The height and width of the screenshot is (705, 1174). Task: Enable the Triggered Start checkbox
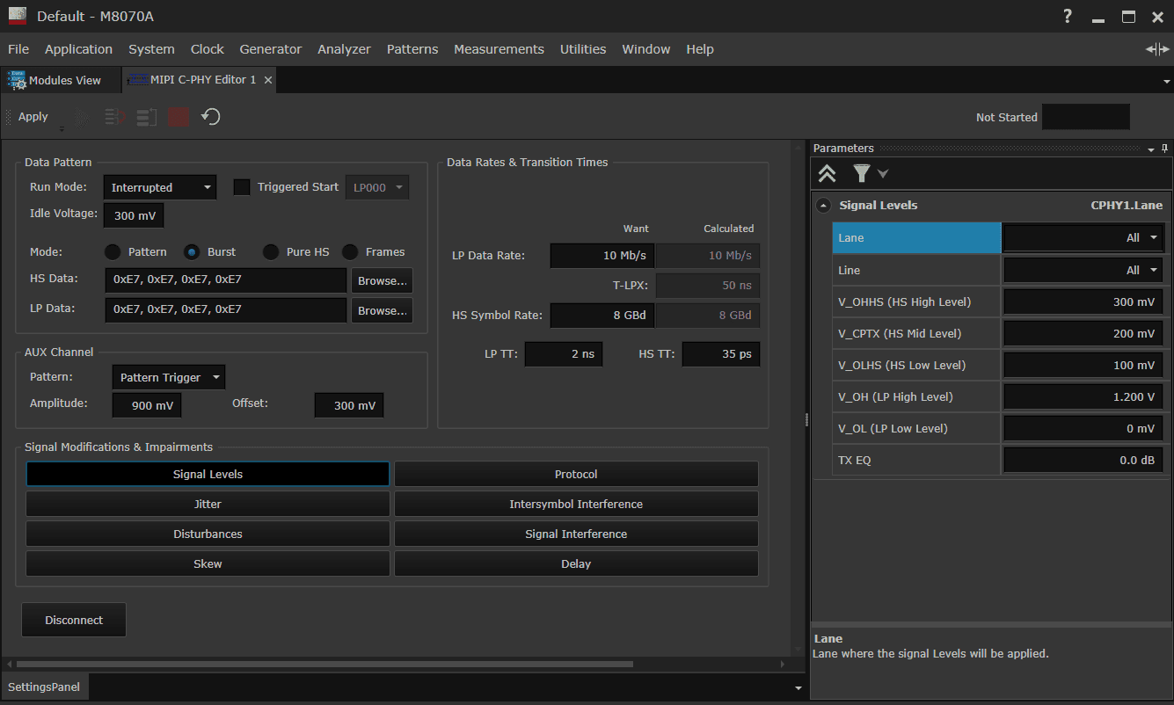tap(242, 186)
